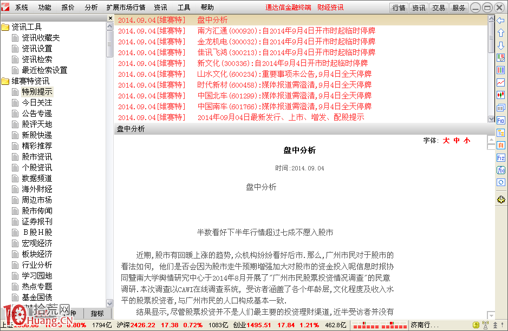Open the 扩展市场行情 menu
This screenshot has width=508, height=331.
point(126,8)
